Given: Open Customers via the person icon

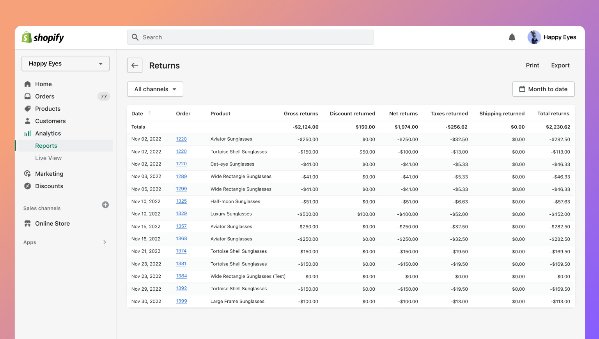Looking at the screenshot, I should coord(27,121).
